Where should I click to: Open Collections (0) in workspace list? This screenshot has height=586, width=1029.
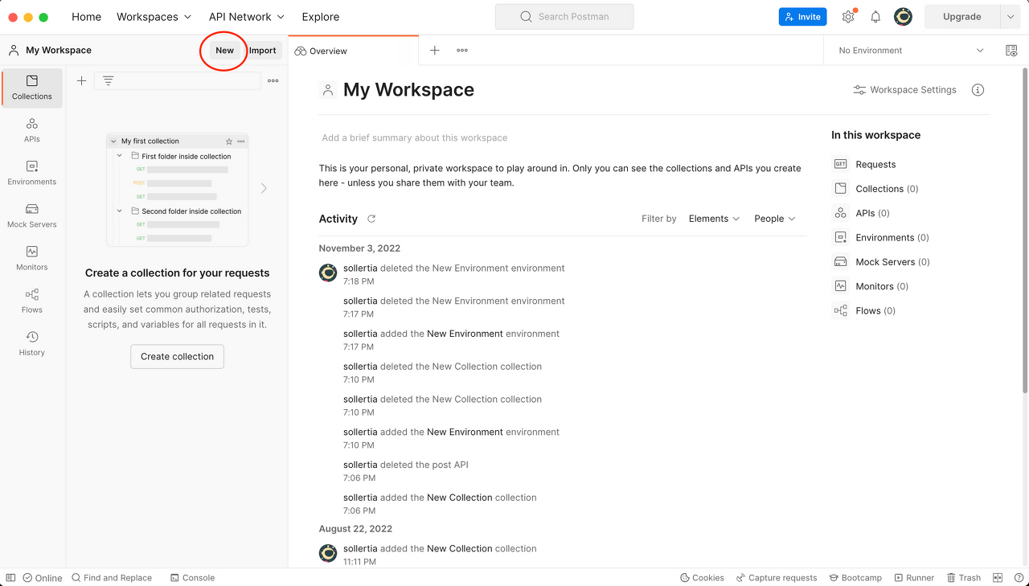pos(875,189)
